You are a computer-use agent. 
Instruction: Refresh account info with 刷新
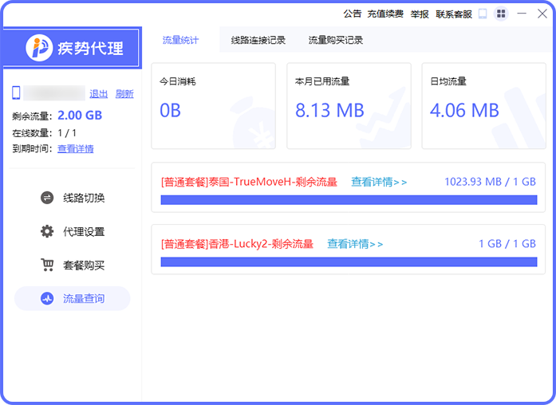coord(124,93)
